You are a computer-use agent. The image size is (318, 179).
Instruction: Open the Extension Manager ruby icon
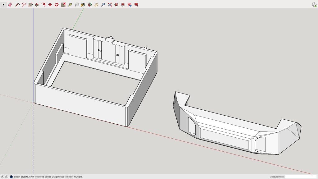(136, 5)
